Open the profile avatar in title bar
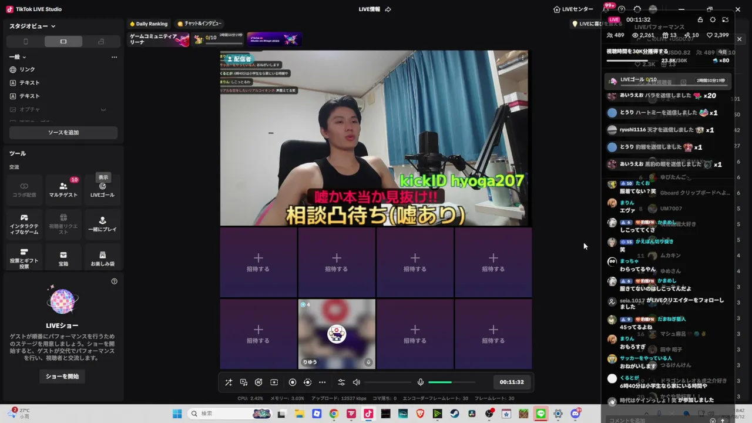Screen dimensions: 752x423 (653, 9)
